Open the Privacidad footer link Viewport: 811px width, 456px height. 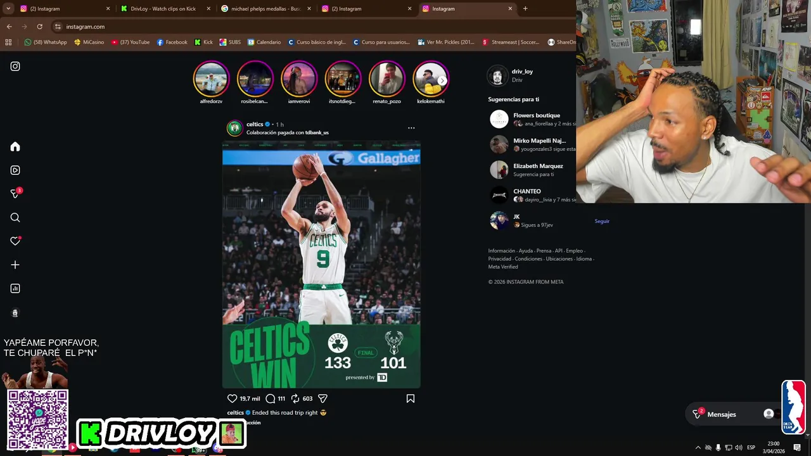click(x=499, y=259)
